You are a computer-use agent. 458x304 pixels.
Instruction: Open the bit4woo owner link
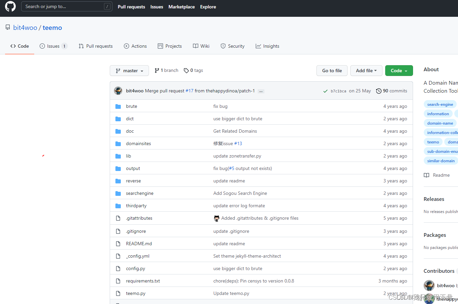(25, 28)
